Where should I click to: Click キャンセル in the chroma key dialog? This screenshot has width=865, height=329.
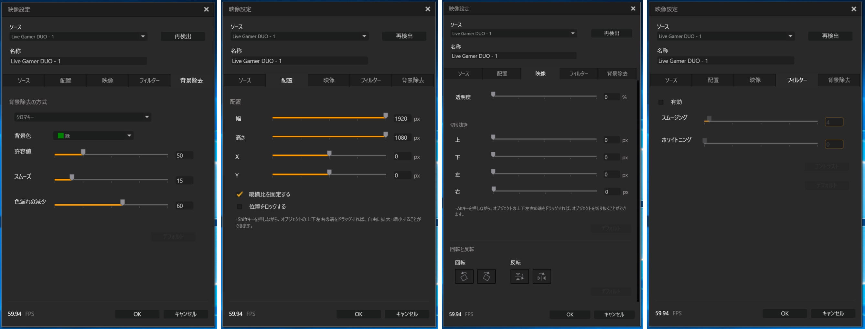[186, 314]
